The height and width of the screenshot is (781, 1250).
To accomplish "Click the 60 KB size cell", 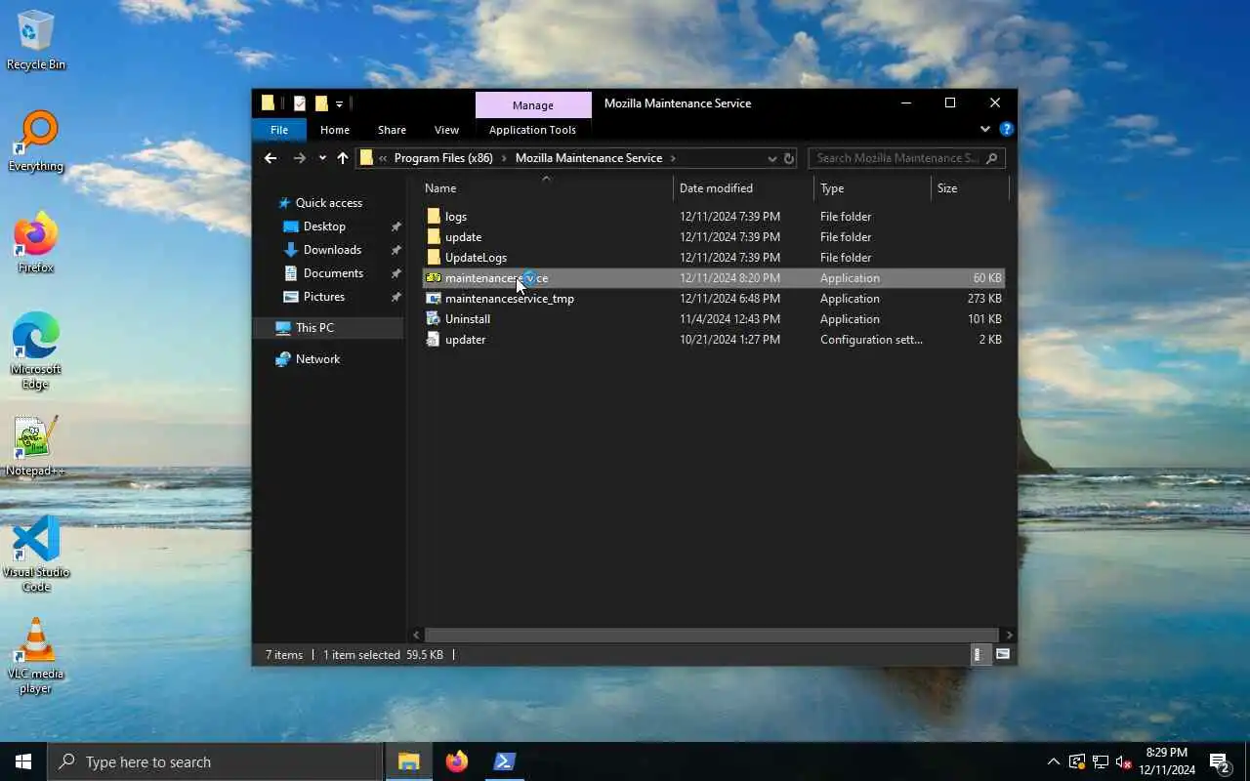I will point(987,278).
